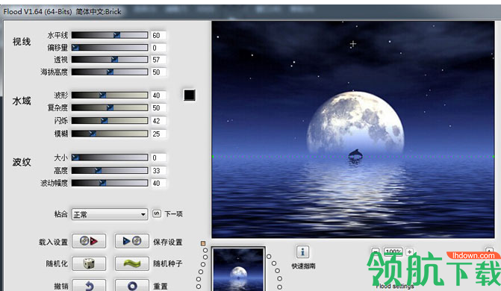The width and height of the screenshot is (501, 291).
Task: Click the 高度 ripple height slider
Action: click(110, 171)
